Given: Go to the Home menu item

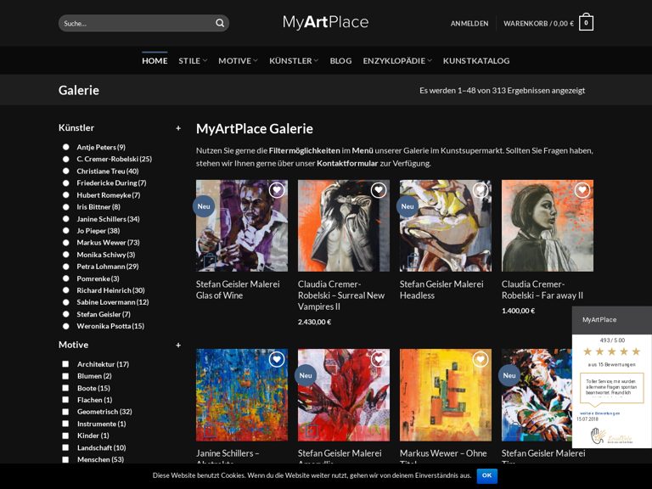Looking at the screenshot, I should coord(155,61).
